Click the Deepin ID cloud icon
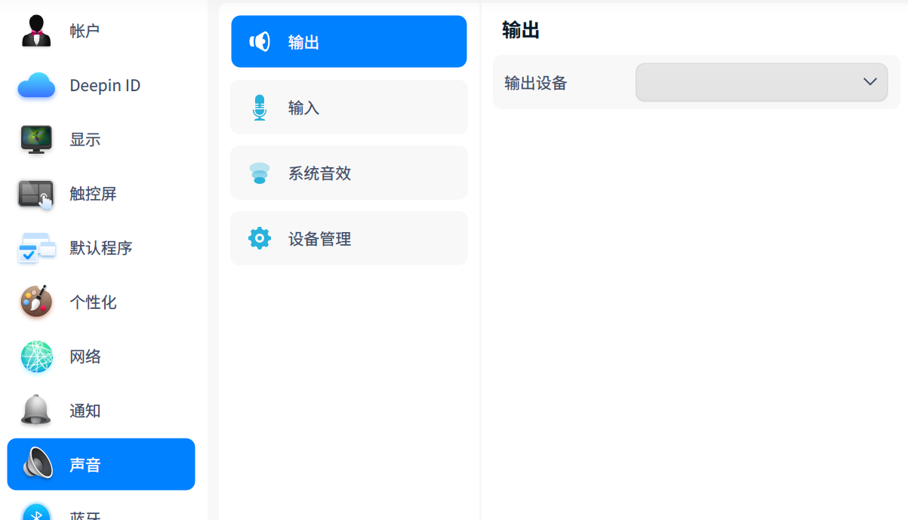Screen dimensions: 908x520 coord(36,85)
